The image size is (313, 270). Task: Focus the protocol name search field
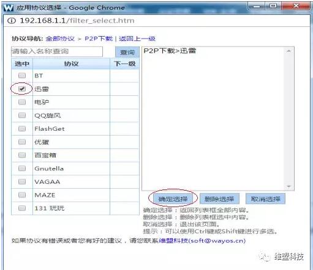pyautogui.click(x=57, y=51)
